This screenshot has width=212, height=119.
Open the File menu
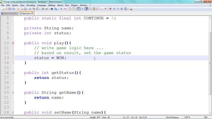tap(3, 5)
